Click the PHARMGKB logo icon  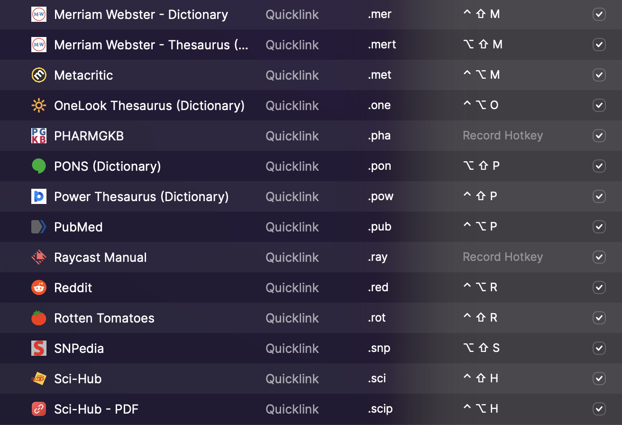[38, 136]
